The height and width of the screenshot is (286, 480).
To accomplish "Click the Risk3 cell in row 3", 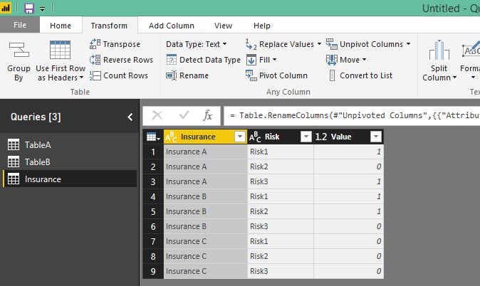I will [x=281, y=181].
